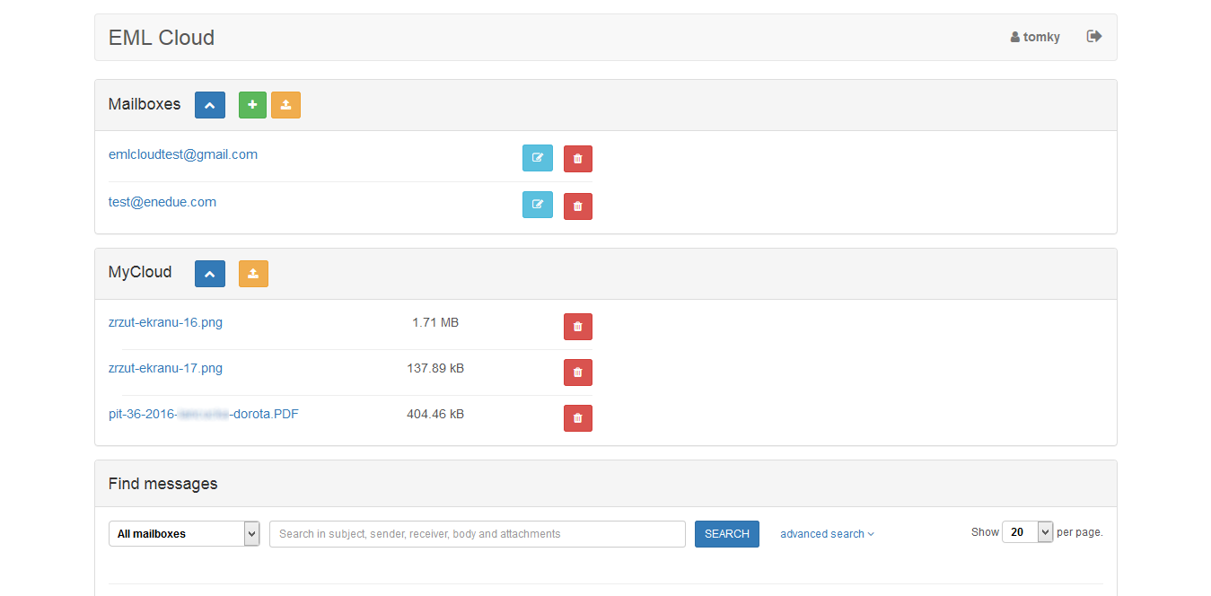Delete the emlcloudtest@gmail.com mailbox
The height and width of the screenshot is (596, 1211).
[x=577, y=159]
